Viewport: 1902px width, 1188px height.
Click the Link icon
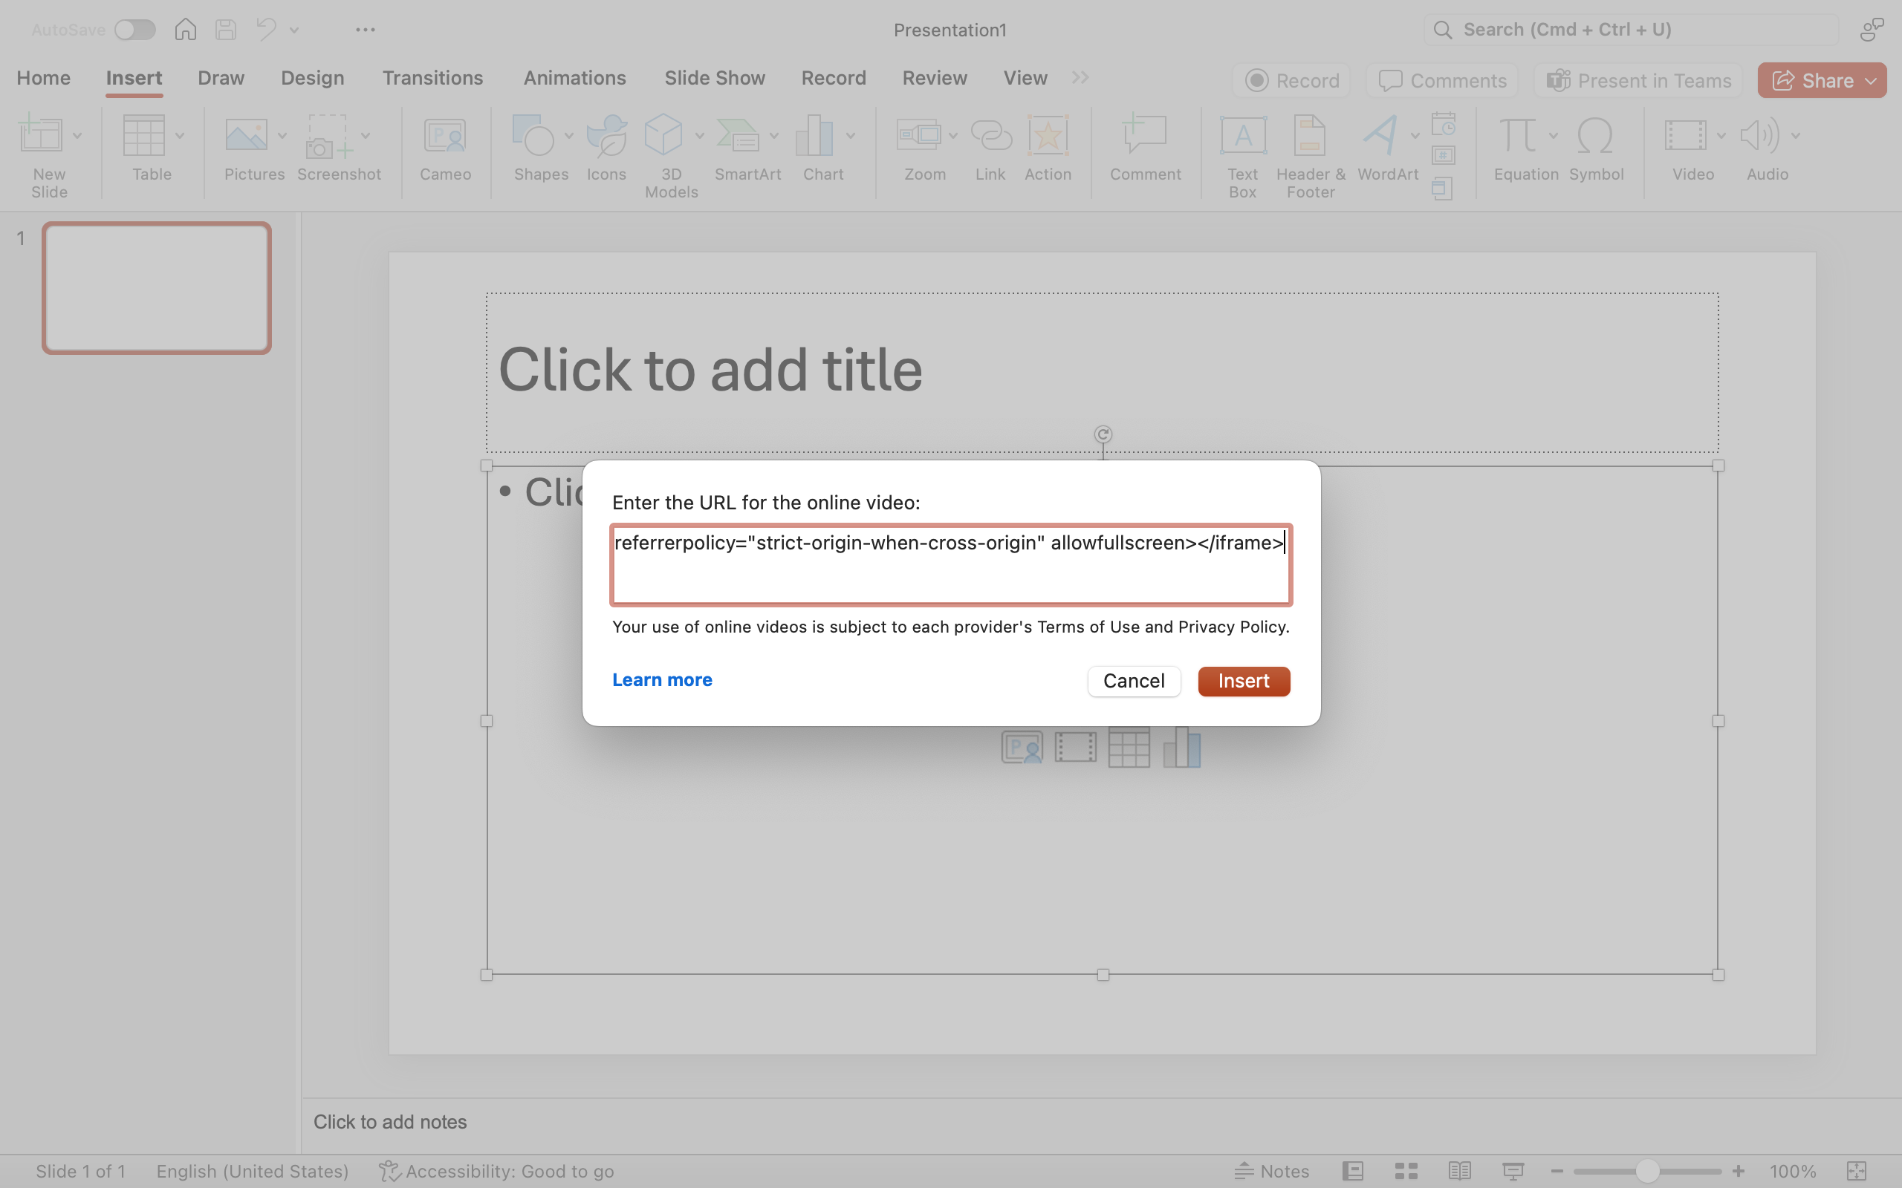coord(991,135)
